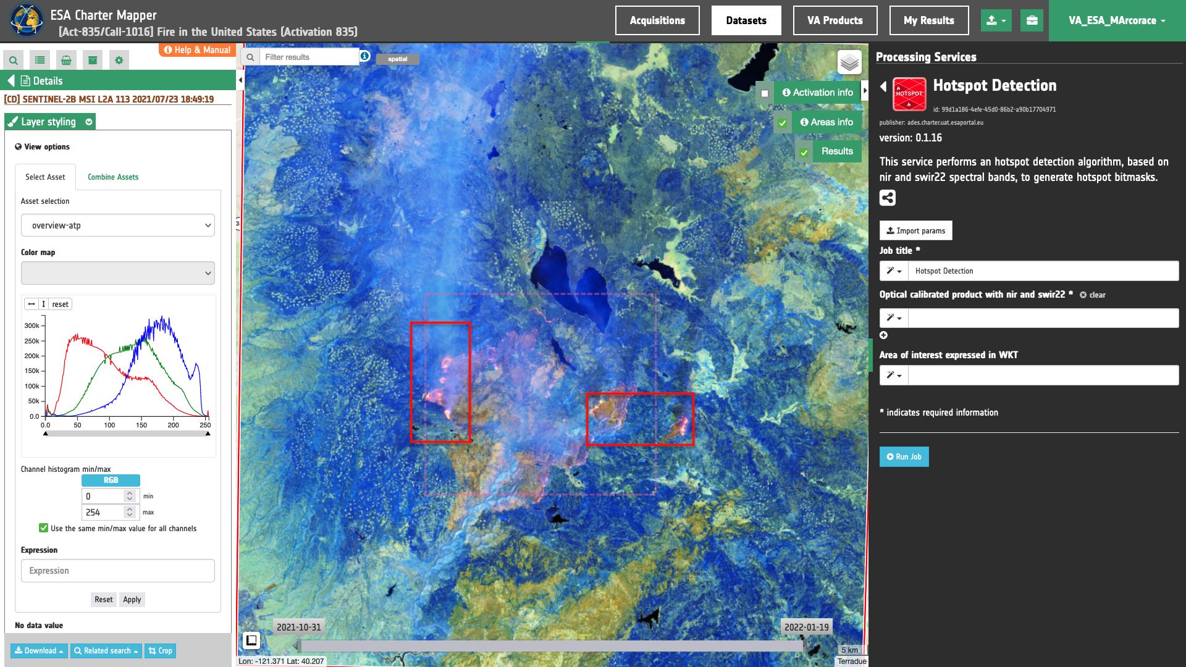Click the timeline slider start handle
The image size is (1186, 667).
point(297,646)
